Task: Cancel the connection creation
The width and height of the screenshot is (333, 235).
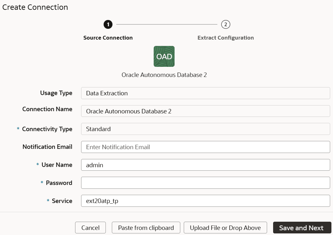Action: (x=90, y=227)
